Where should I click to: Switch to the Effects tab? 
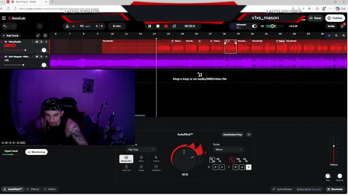point(33,189)
